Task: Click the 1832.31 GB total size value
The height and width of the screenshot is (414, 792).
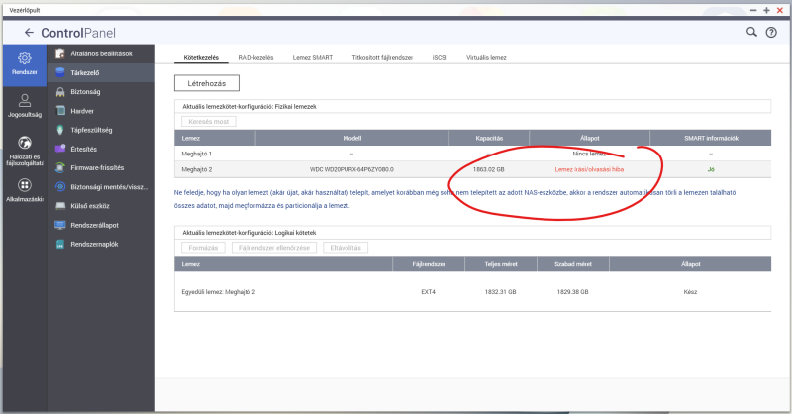Action: pos(501,292)
